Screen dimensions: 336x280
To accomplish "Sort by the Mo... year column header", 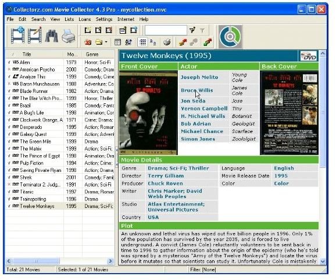I will [x=73, y=55].
